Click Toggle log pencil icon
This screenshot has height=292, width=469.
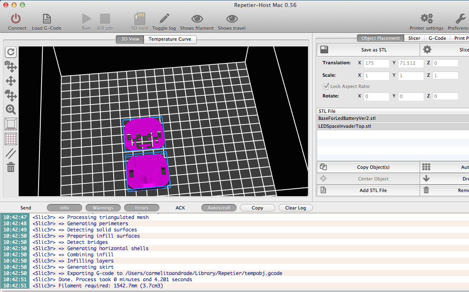pos(164,19)
